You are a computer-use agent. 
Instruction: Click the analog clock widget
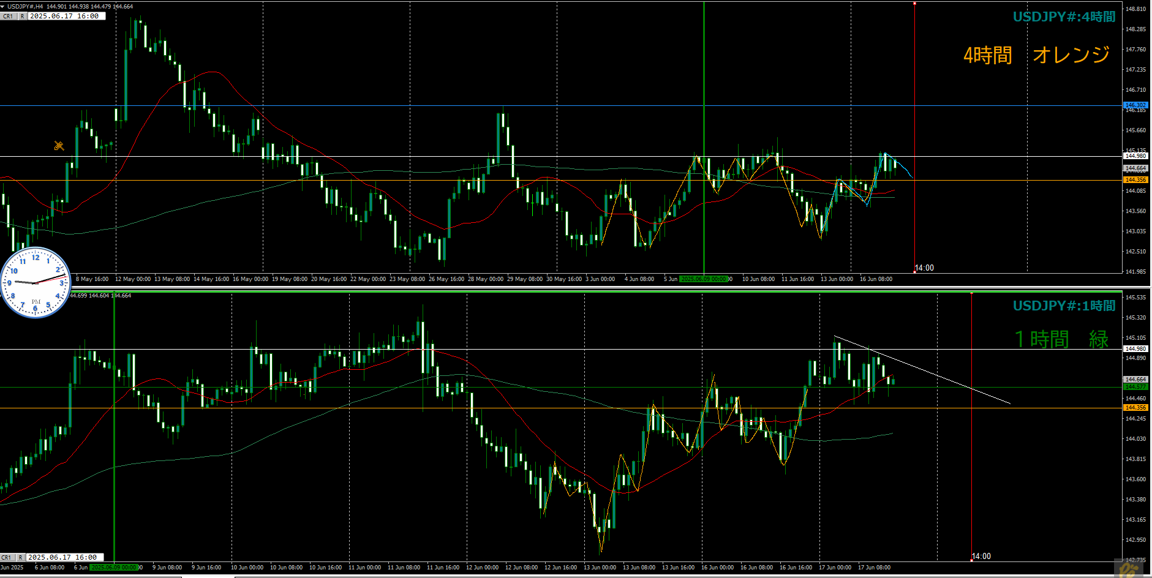click(36, 282)
